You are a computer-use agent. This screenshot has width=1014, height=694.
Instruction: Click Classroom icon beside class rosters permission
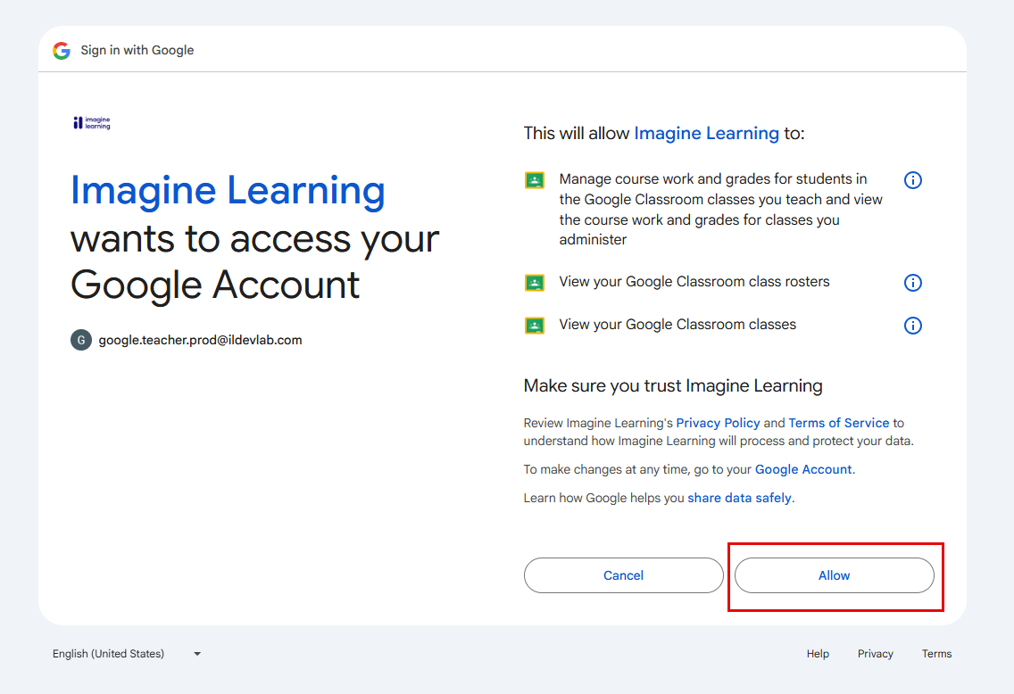pyautogui.click(x=534, y=283)
